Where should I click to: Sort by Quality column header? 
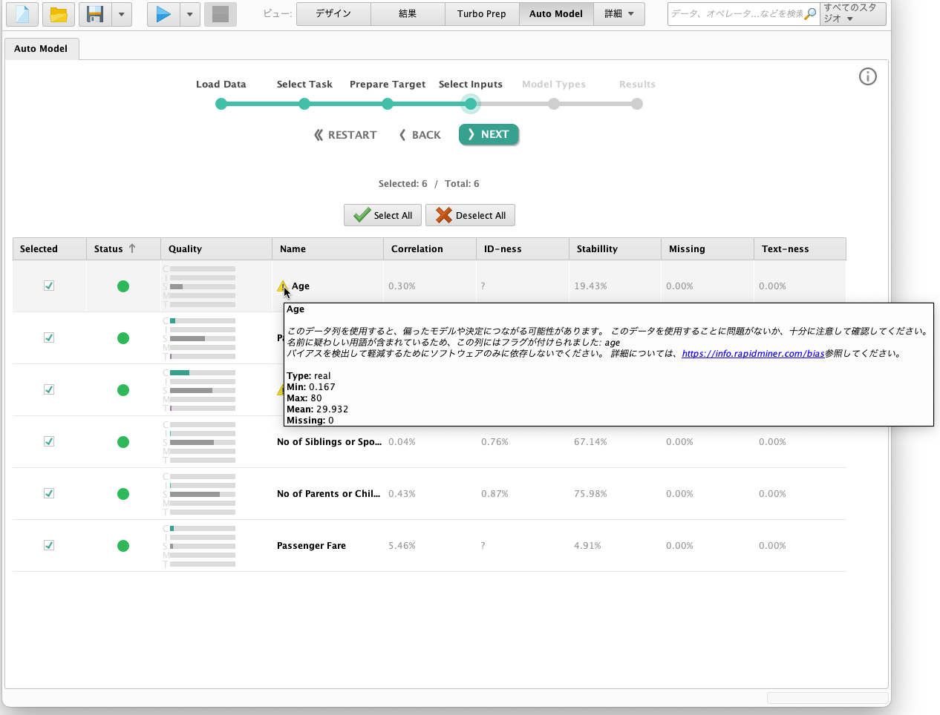click(x=216, y=249)
